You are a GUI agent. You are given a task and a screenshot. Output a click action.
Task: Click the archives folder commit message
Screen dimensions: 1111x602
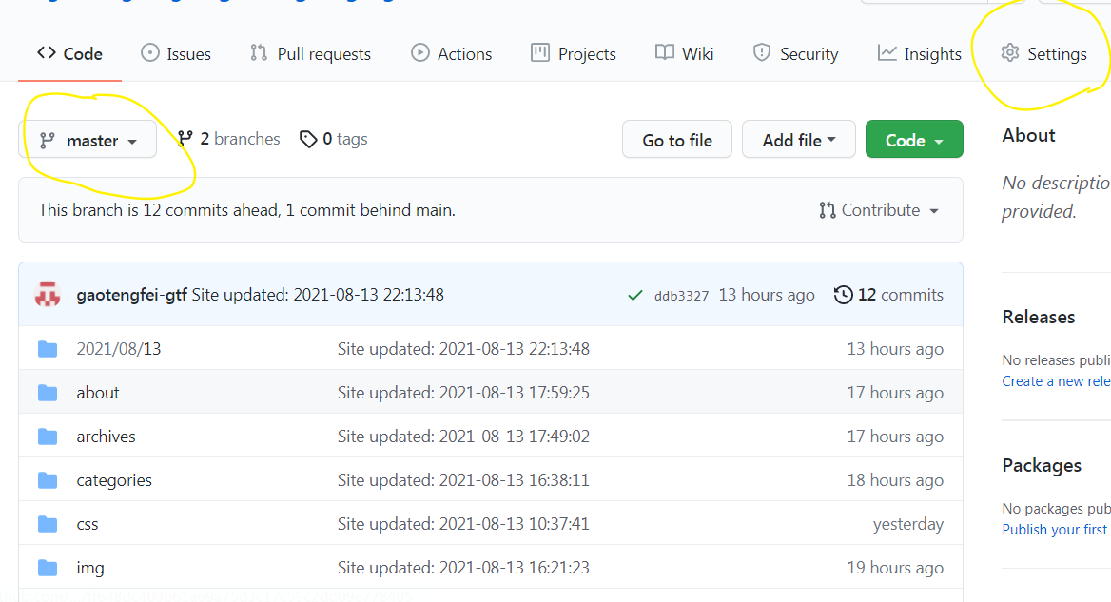pyautogui.click(x=463, y=437)
